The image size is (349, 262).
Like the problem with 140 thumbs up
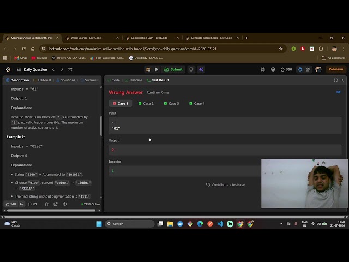pos(11,204)
